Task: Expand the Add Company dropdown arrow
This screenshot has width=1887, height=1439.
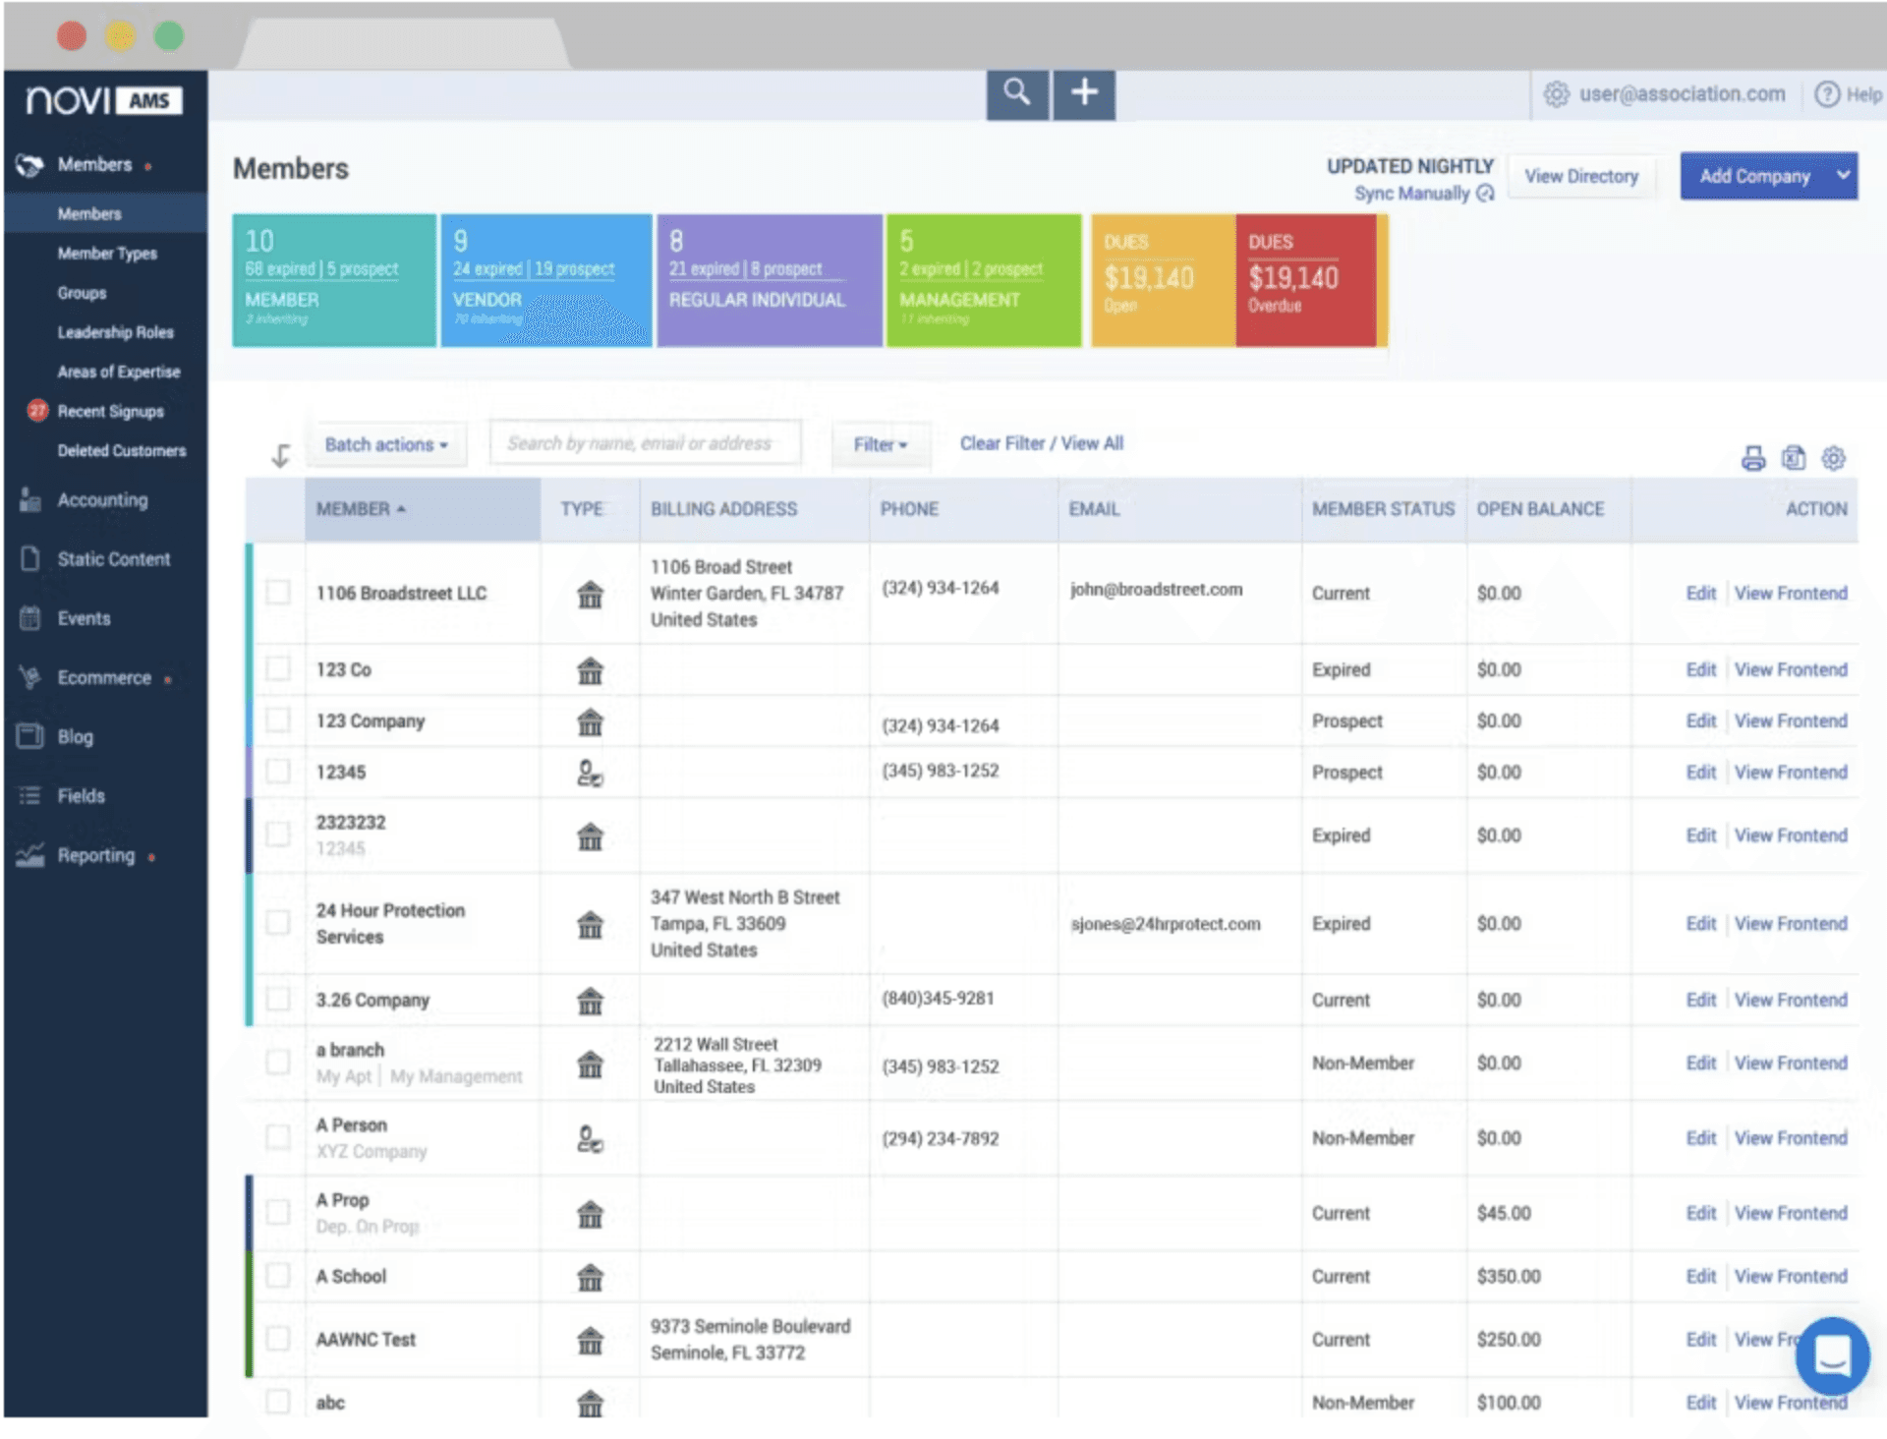Action: pos(1843,175)
